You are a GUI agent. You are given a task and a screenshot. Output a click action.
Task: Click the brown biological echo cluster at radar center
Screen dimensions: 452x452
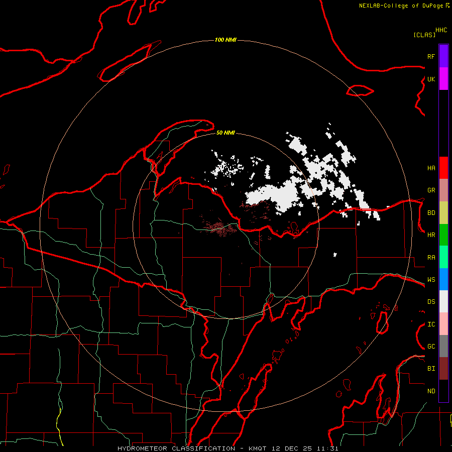pos(219,228)
